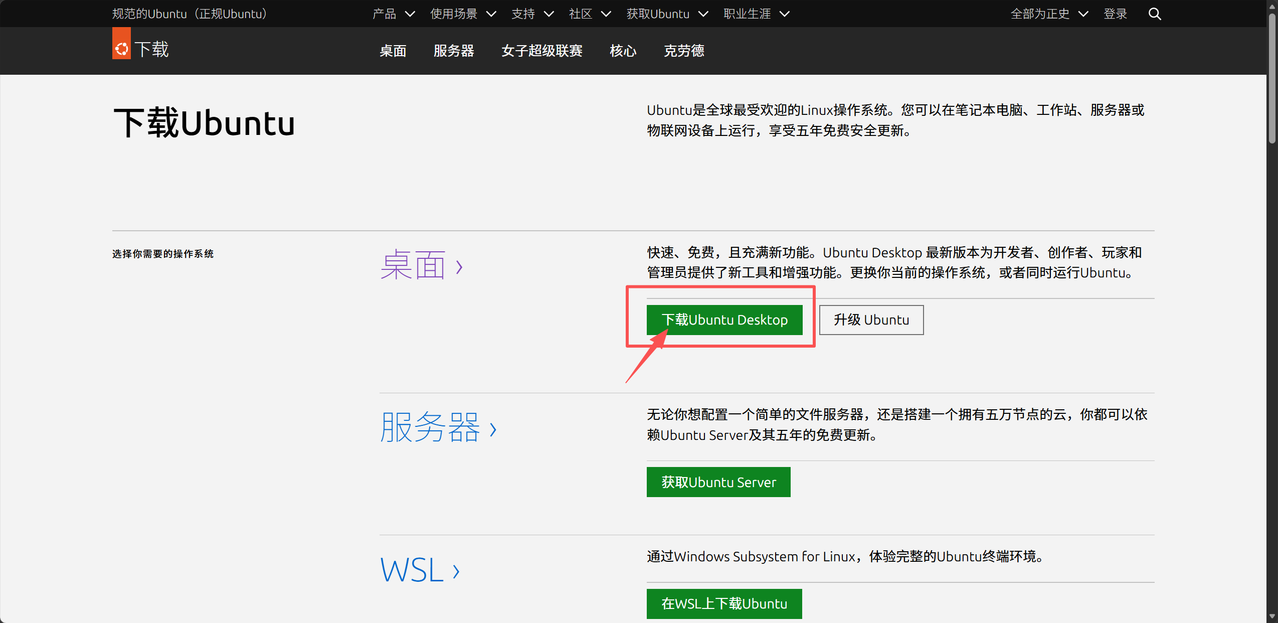Open the 桌面 section heading link
Image resolution: width=1278 pixels, height=623 pixels.
point(421,266)
